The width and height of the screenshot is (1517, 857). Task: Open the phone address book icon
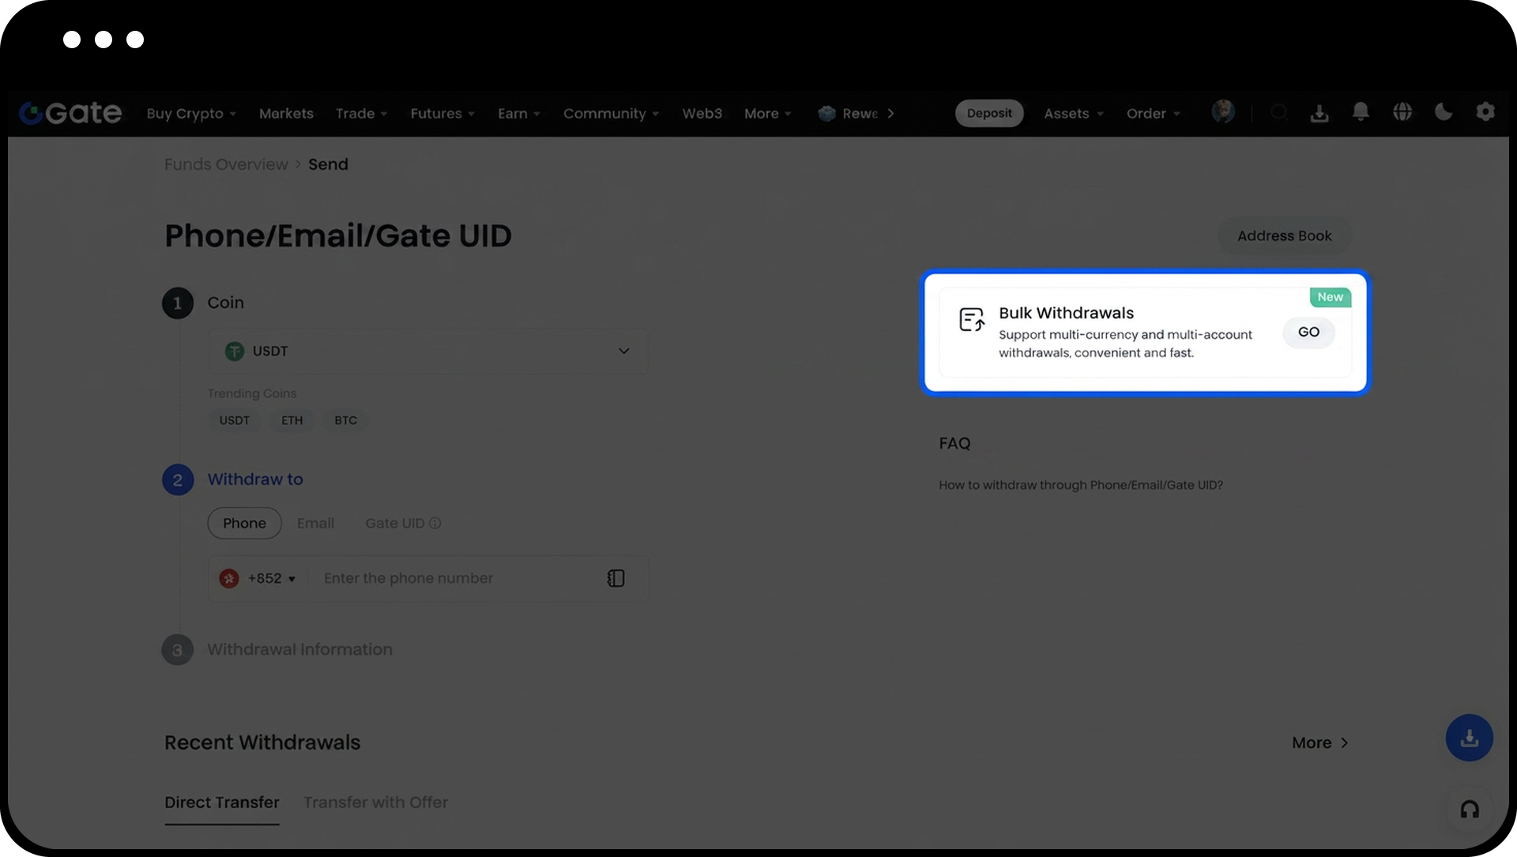click(615, 578)
